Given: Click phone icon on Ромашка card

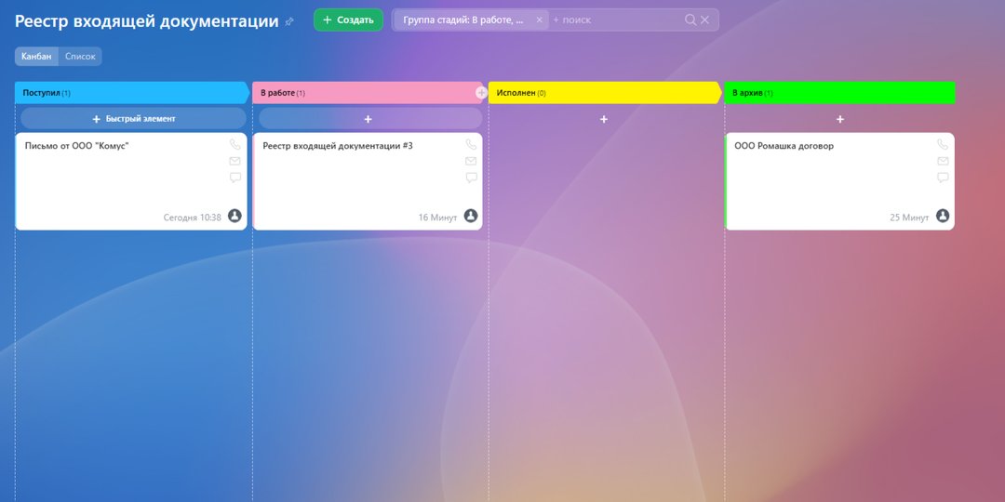Looking at the screenshot, I should click(x=943, y=145).
